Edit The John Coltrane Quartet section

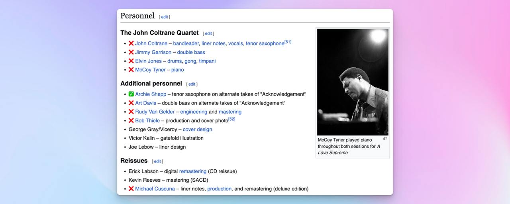[x=208, y=33]
